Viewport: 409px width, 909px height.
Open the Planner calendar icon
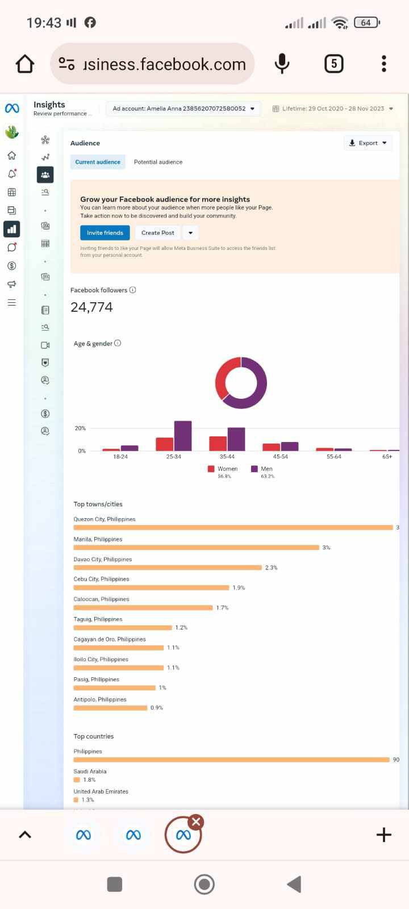point(11,192)
